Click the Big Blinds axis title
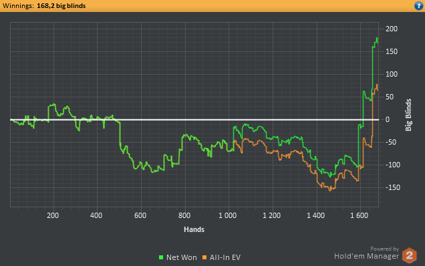The width and height of the screenshot is (425, 266). 408,115
